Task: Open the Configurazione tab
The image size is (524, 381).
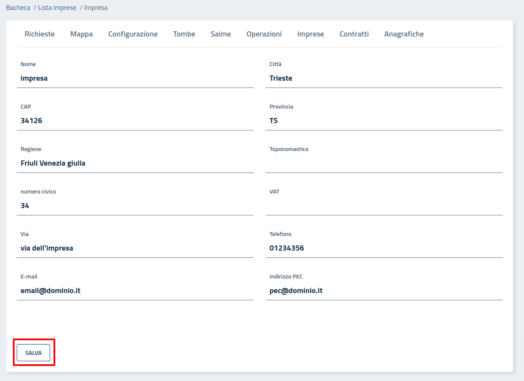Action: click(x=133, y=34)
